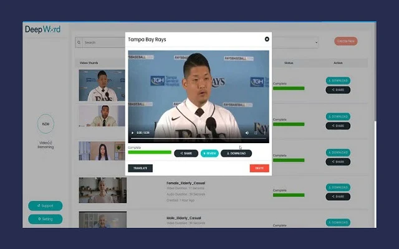
Task: Share the Female_Elderly_Casual video
Action: coord(338,197)
